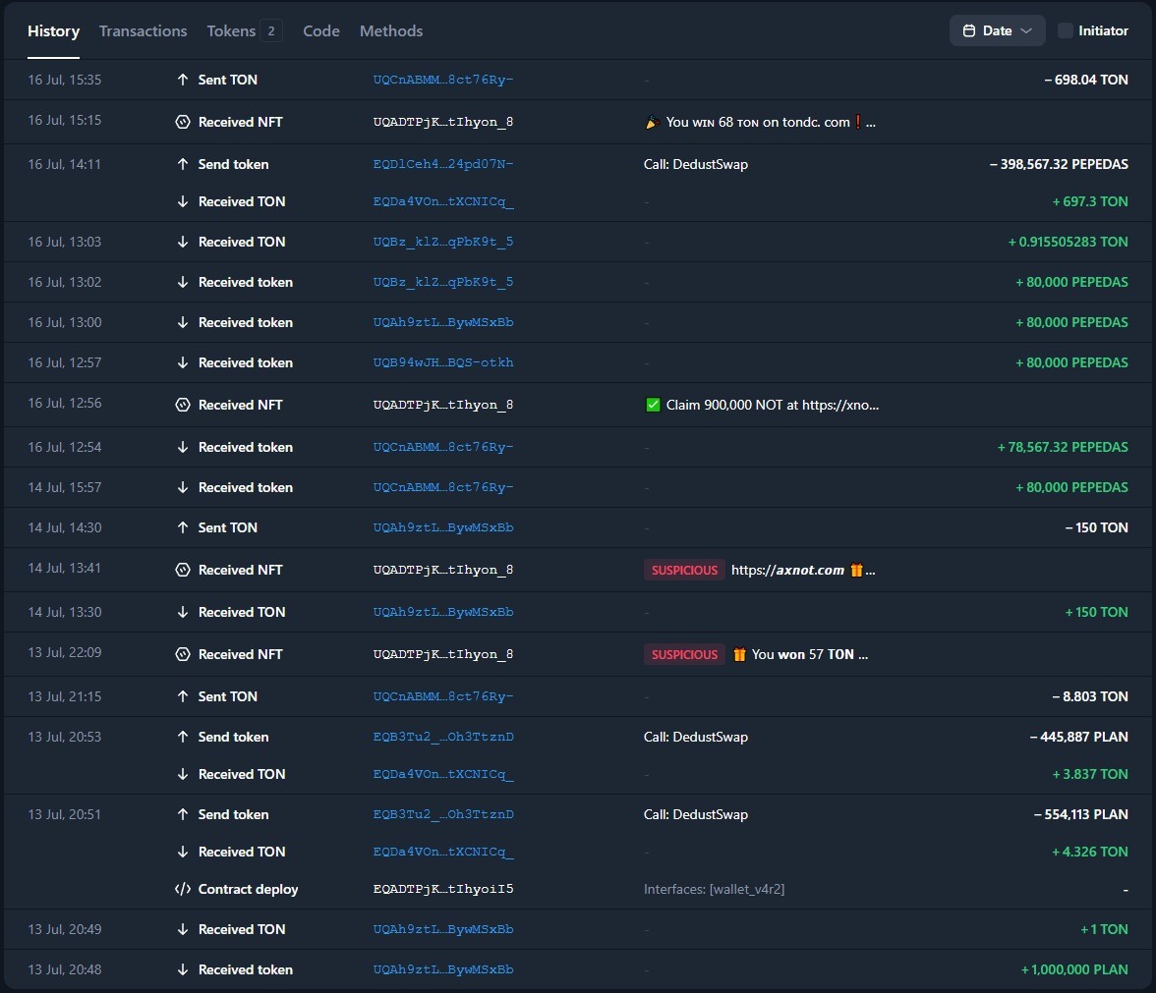Click up arrow icon of 16 Jul 15:35 Sent TON
Screen dimensions: 1156x993
coord(183,80)
